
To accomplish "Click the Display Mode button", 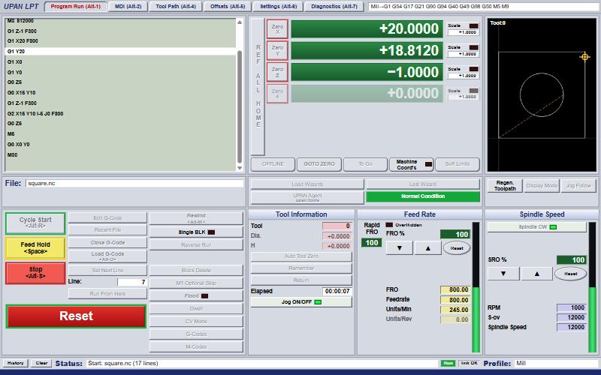I will [x=542, y=185].
